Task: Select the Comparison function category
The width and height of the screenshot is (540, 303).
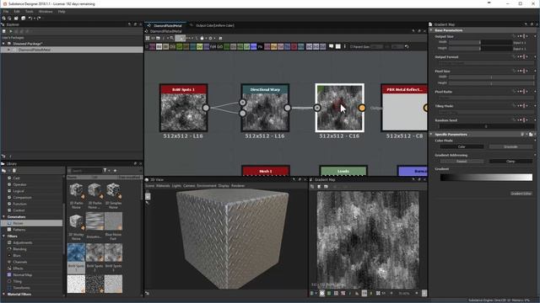Action: coord(22,198)
